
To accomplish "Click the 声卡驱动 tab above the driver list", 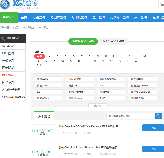I will tap(44, 116).
